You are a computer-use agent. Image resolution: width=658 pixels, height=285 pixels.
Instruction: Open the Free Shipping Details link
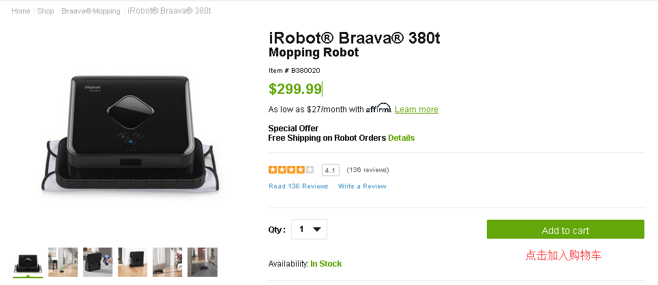point(401,138)
